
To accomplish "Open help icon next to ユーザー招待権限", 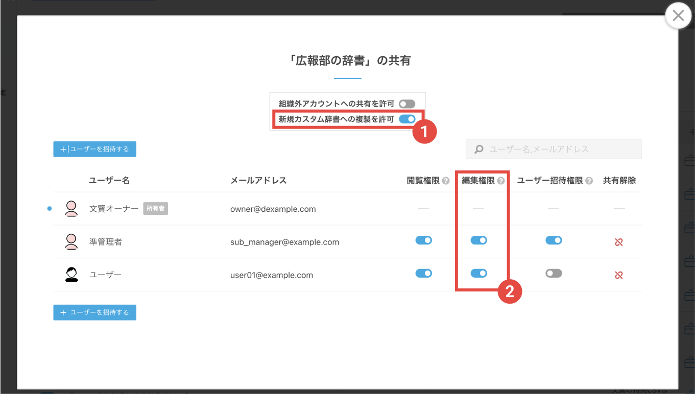I will point(589,181).
